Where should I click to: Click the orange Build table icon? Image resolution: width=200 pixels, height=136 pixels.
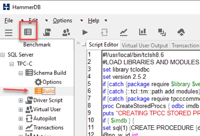(38, 91)
